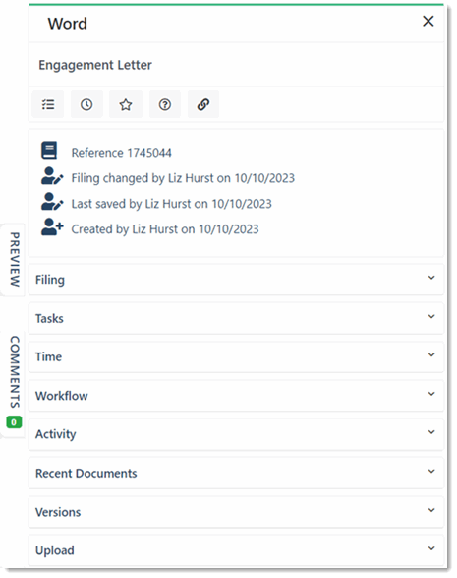Click the Time section label
This screenshot has width=457, height=578.
pyautogui.click(x=48, y=356)
